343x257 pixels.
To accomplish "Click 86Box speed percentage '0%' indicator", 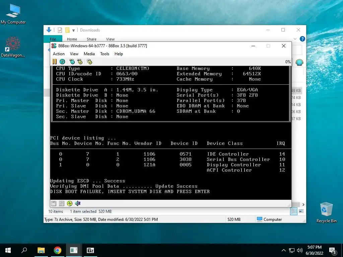I will click(x=288, y=62).
